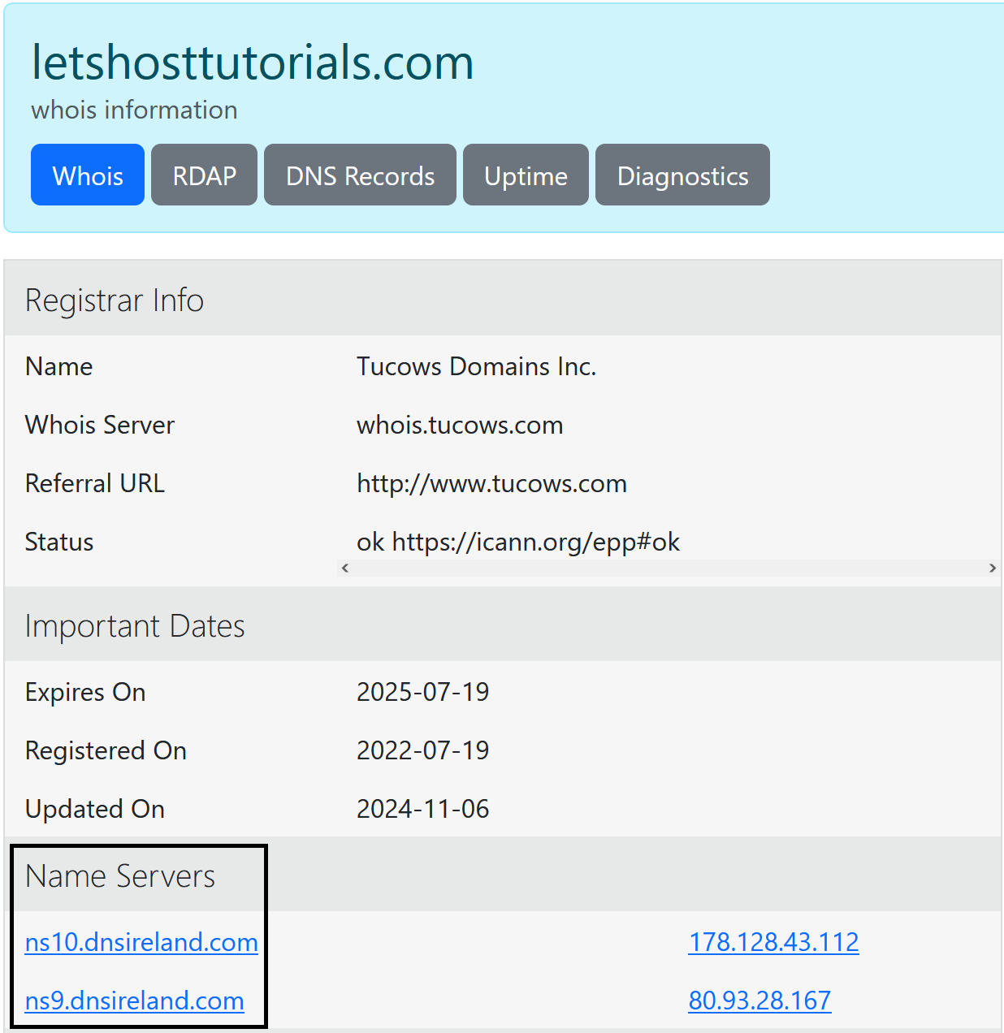Click the Referral URL value http://www.tucows.com
1004x1033 pixels.
pyautogui.click(x=491, y=484)
